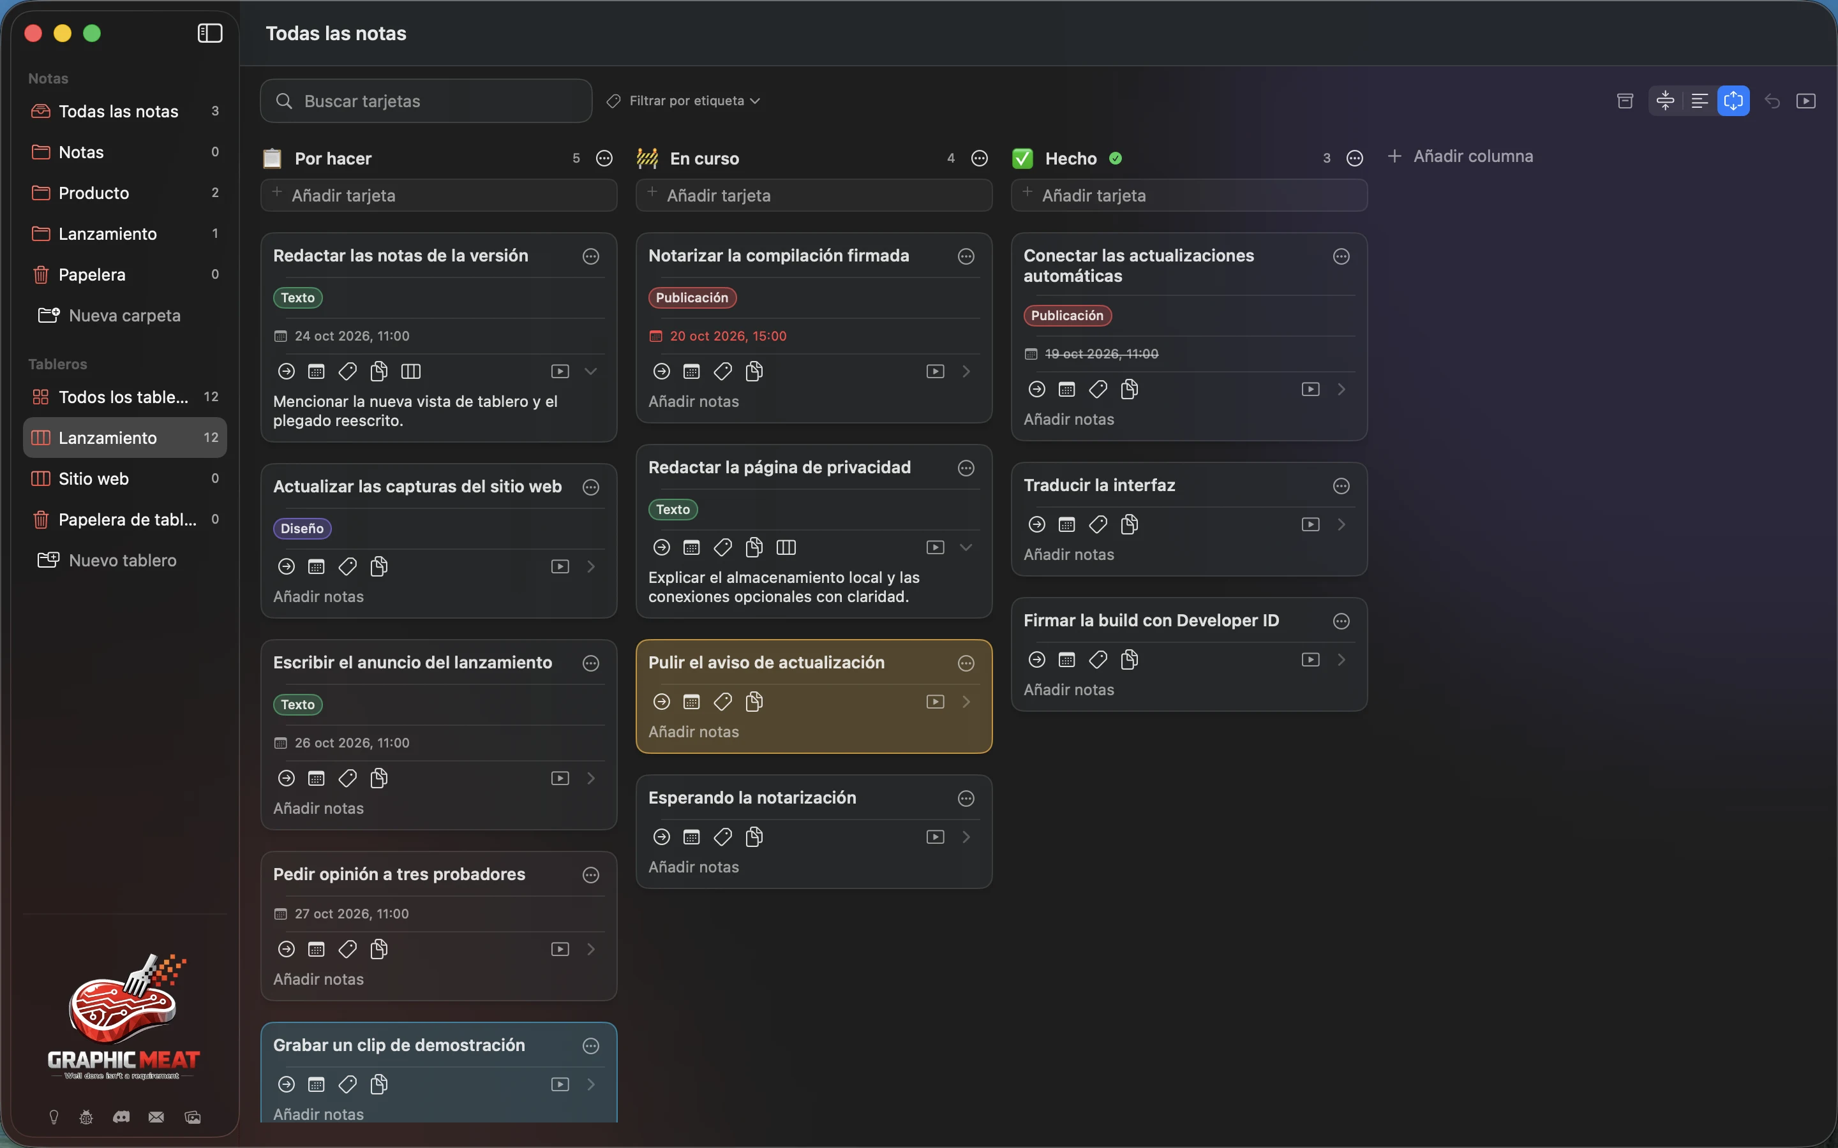Click move arrow icon on Redactar las notas card
Image resolution: width=1838 pixels, height=1148 pixels.
click(287, 371)
